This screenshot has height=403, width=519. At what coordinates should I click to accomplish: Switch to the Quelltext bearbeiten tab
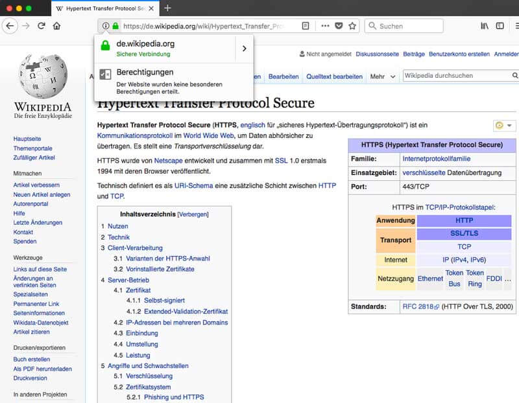pos(334,76)
